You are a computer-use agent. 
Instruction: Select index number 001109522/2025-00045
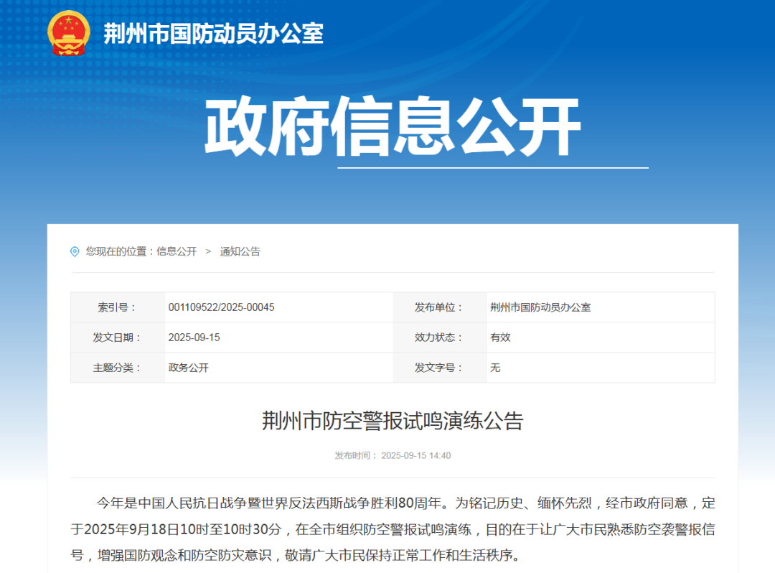click(x=221, y=307)
